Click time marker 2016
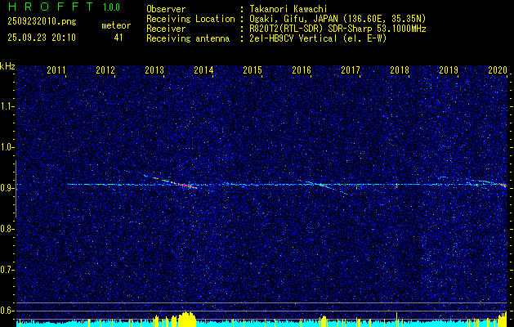Screen dimensions: 514x327 click(x=302, y=69)
